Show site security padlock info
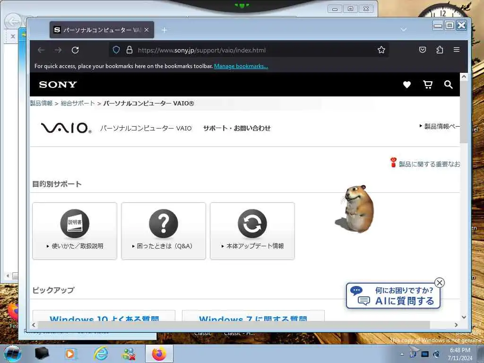This screenshot has width=484, height=363. click(x=130, y=50)
